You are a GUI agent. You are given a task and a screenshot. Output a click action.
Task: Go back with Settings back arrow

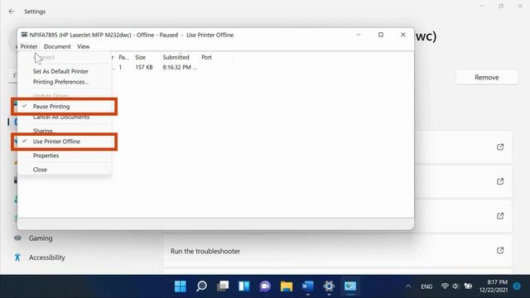pyautogui.click(x=12, y=12)
